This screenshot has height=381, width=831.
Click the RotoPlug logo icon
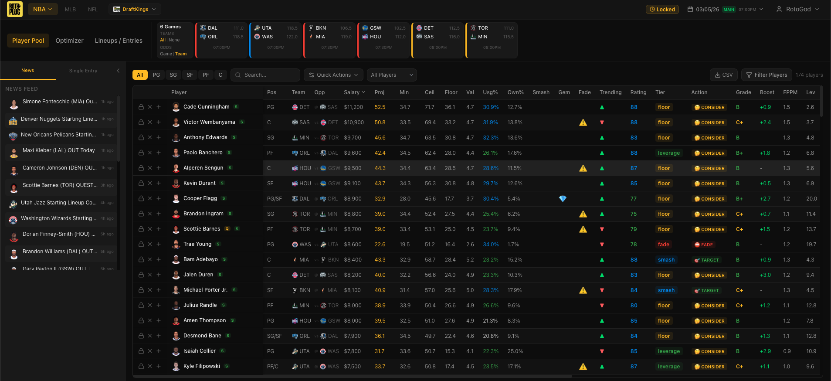pos(15,9)
